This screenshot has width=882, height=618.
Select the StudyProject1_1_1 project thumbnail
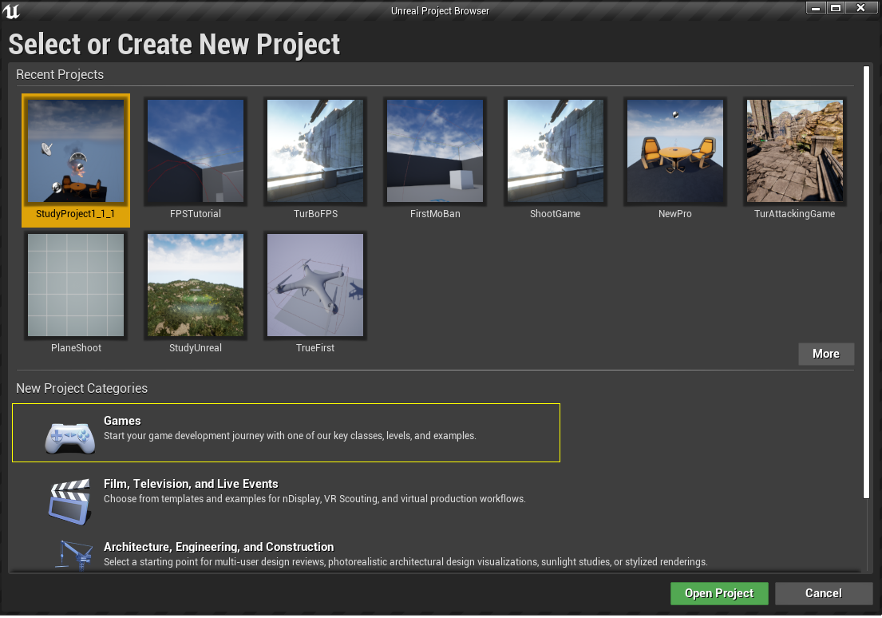pyautogui.click(x=76, y=151)
